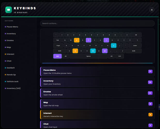Click the V key on virtual keyboard

tap(87, 51)
